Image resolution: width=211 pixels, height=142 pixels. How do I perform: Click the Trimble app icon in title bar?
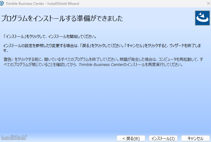[x=3, y=4]
